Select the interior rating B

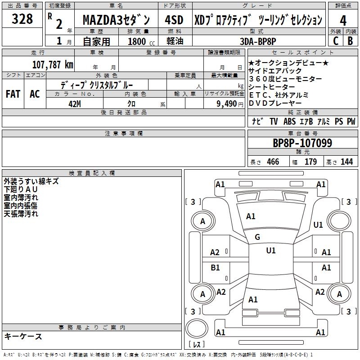click(351, 41)
